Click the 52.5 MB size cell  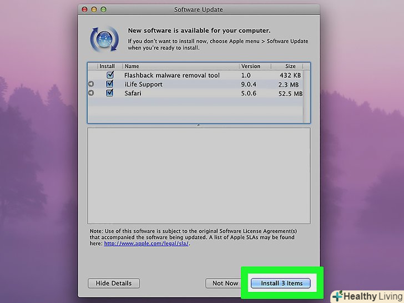(291, 94)
